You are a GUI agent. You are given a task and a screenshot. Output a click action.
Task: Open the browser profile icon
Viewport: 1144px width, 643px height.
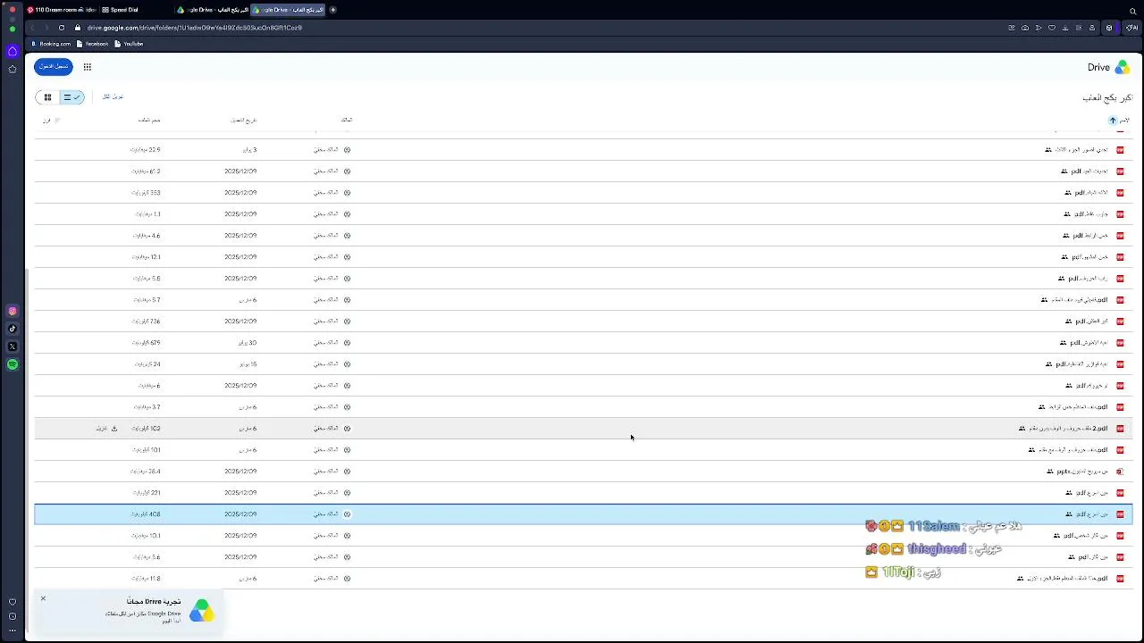pyautogui.click(x=1092, y=28)
